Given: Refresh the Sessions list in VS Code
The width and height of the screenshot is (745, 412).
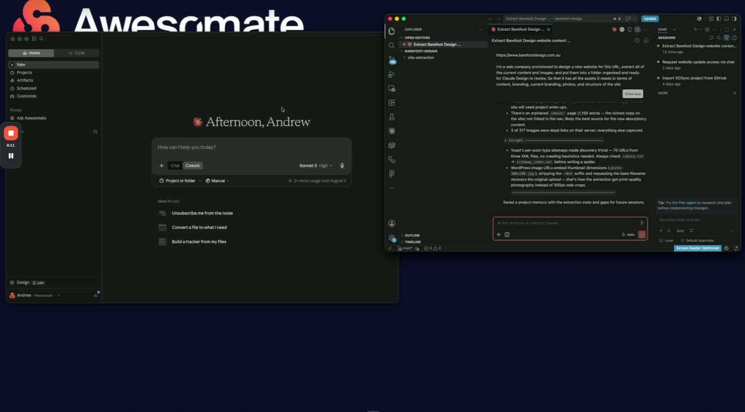Looking at the screenshot, I should pyautogui.click(x=711, y=38).
